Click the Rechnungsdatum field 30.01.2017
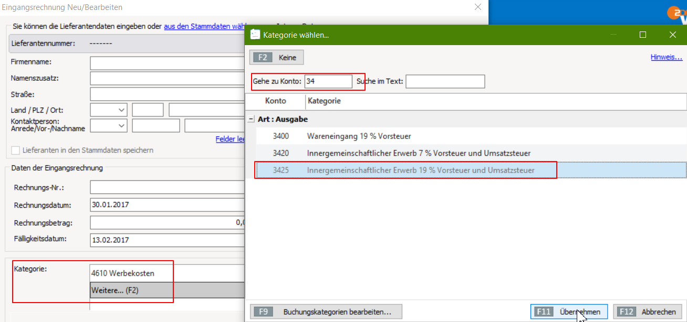This screenshot has width=687, height=322. [168, 205]
